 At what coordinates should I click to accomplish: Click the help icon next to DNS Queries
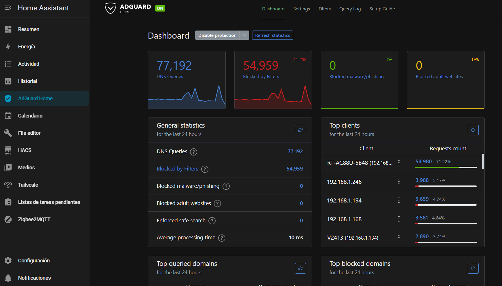click(194, 152)
